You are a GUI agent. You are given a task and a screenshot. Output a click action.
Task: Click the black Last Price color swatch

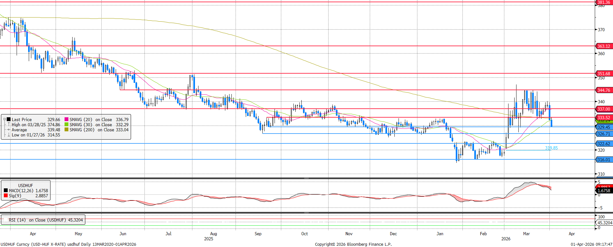click(9, 120)
